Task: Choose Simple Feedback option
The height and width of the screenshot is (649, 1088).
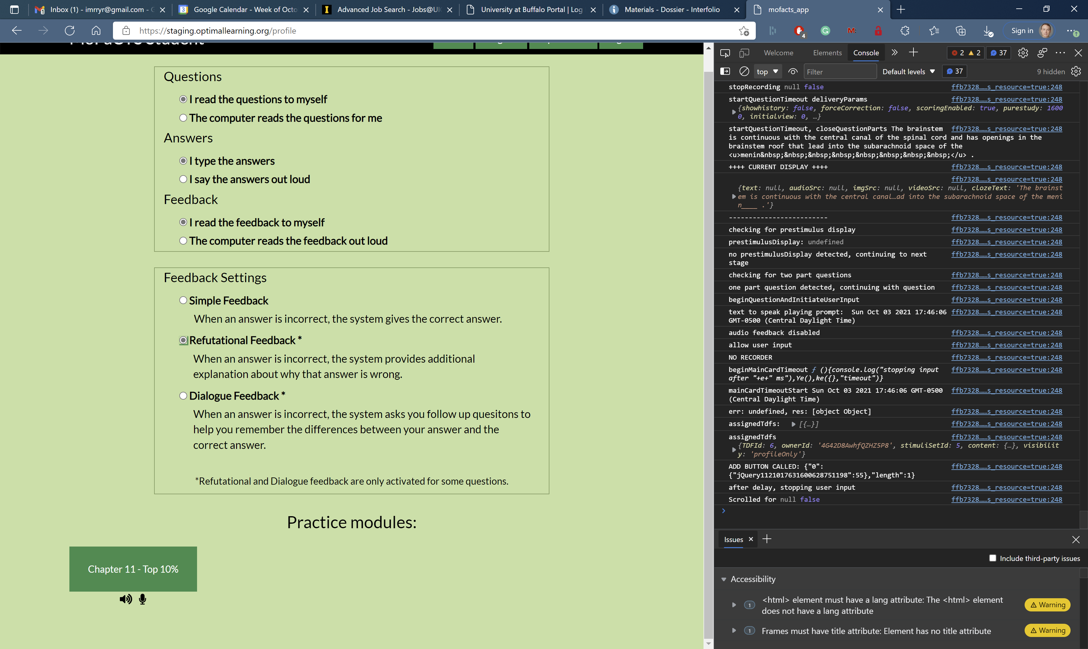Action: pyautogui.click(x=183, y=300)
